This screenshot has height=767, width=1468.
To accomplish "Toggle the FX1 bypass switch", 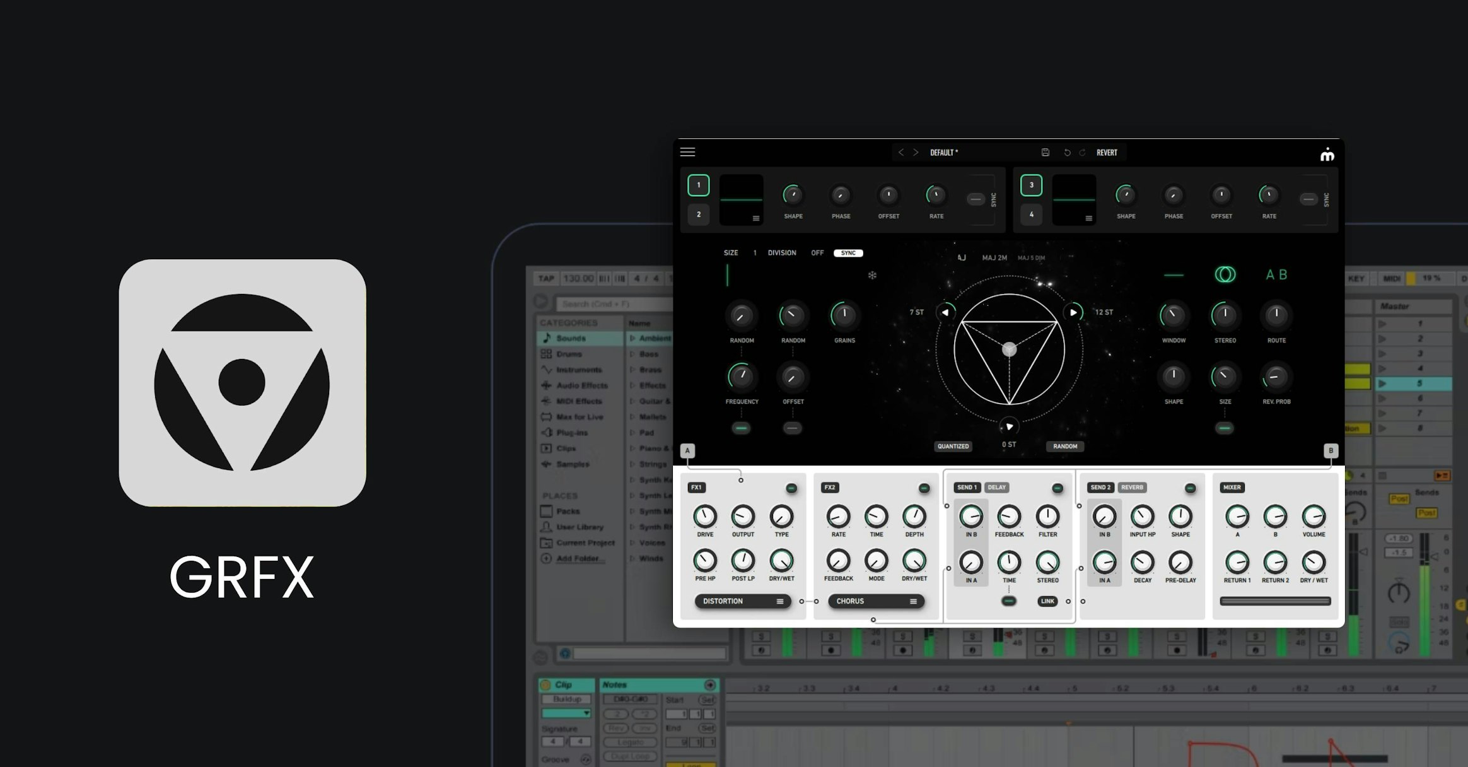I will 791,487.
